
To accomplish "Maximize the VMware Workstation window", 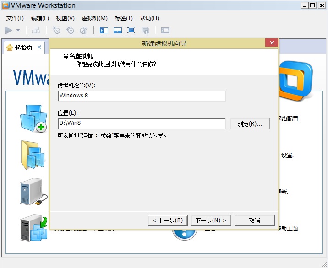I will click(x=312, y=5).
